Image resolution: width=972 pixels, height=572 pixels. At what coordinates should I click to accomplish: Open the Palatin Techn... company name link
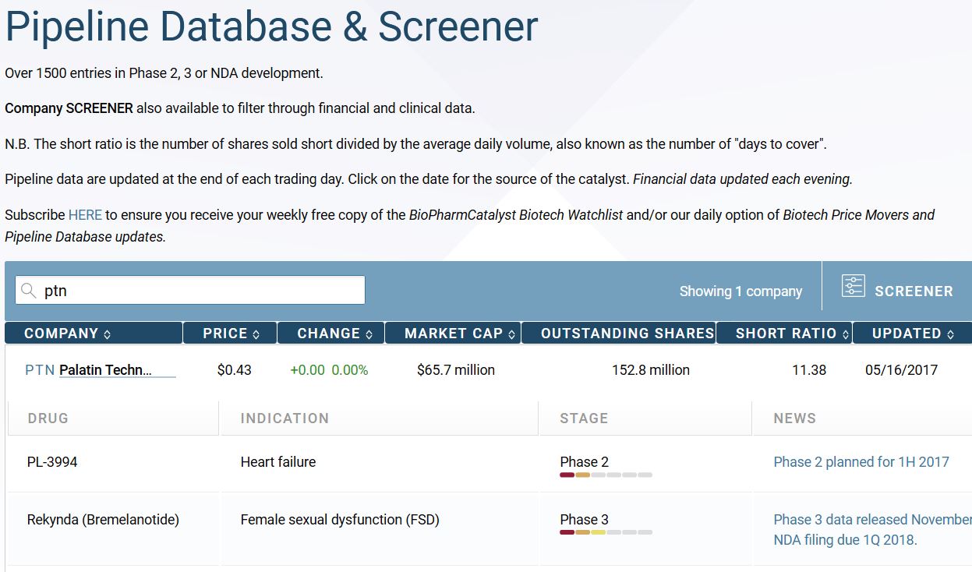coord(106,370)
